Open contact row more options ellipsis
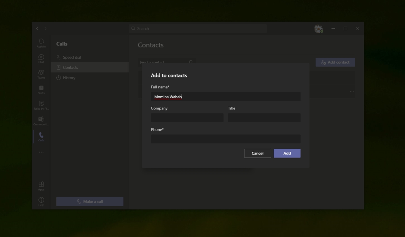This screenshot has height=237, width=405. (352, 91)
